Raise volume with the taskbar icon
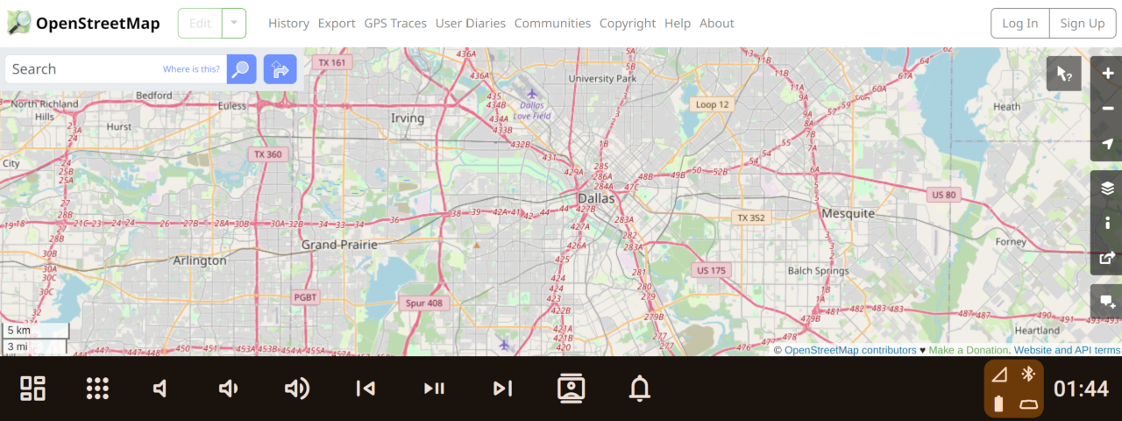Viewport: 1122px width, 421px height. [297, 389]
